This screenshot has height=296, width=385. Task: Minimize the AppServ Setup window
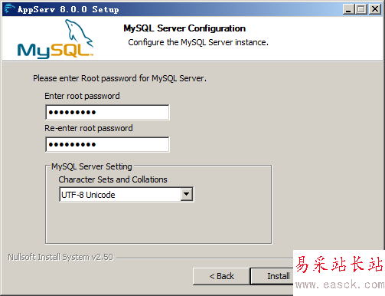[348, 9]
